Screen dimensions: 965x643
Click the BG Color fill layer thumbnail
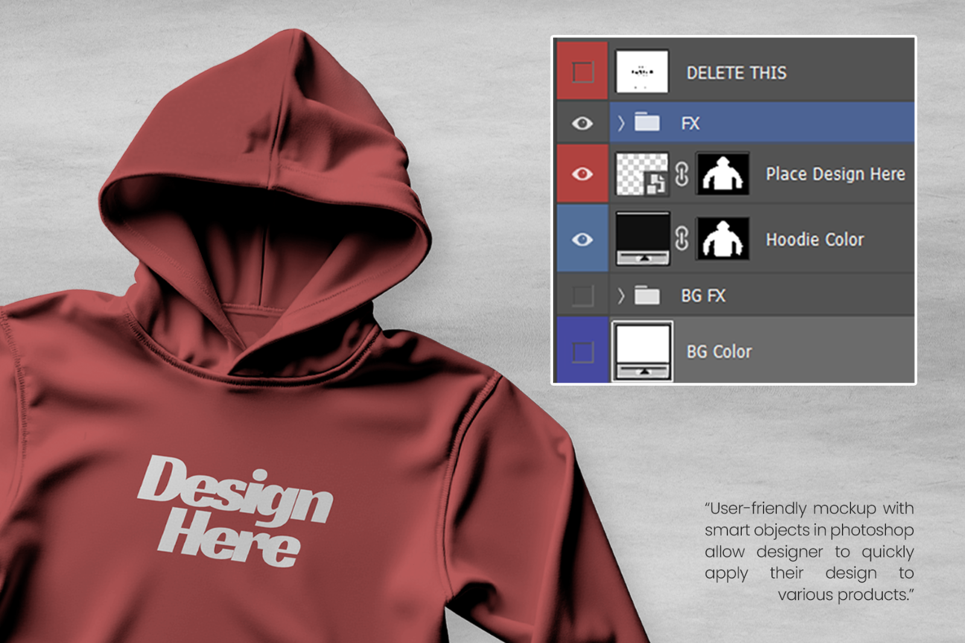tap(642, 351)
